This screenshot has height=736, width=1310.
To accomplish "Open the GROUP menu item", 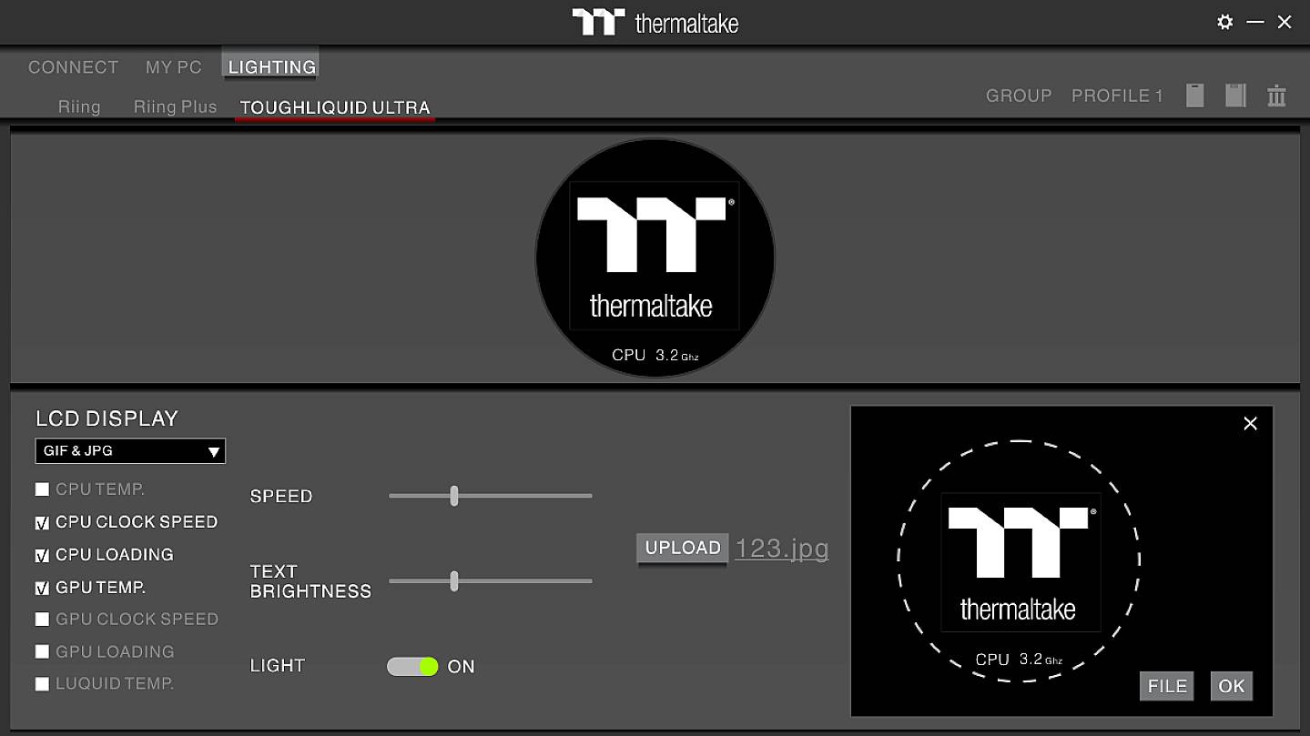I will (1018, 96).
